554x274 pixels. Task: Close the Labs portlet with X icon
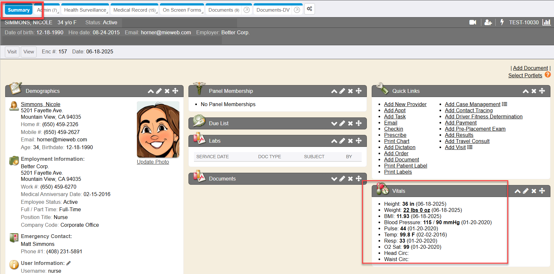pyautogui.click(x=350, y=141)
